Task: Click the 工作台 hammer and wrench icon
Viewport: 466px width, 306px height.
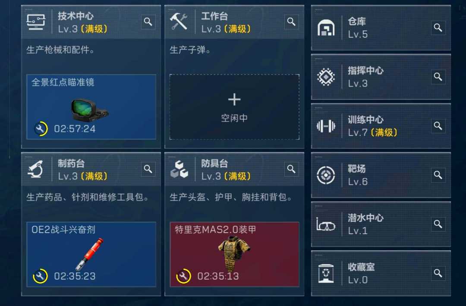Action: tap(179, 22)
